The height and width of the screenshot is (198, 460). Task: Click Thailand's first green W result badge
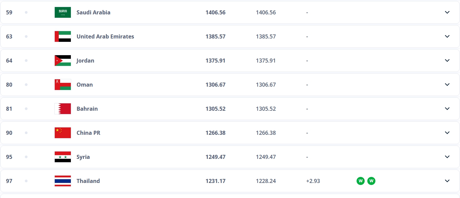tap(361, 181)
